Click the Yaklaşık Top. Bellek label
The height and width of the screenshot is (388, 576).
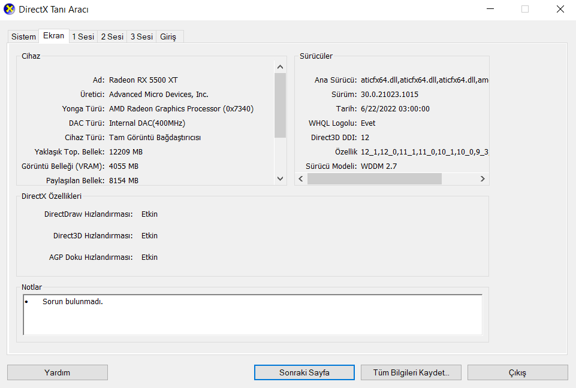[70, 151]
